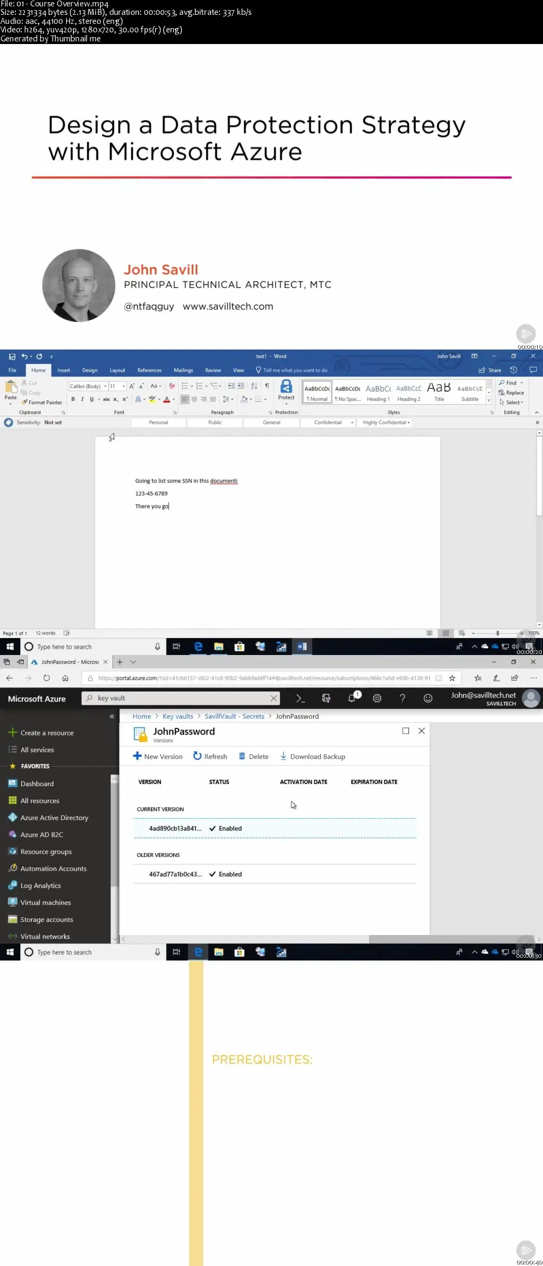Toggle Strikethrough in Word's Font group
Image resolution: width=543 pixels, height=1266 pixels.
[x=107, y=399]
